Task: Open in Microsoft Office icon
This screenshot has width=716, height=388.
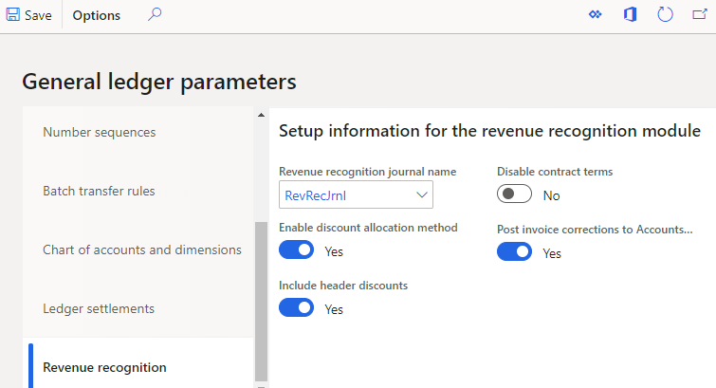Action: coord(630,15)
